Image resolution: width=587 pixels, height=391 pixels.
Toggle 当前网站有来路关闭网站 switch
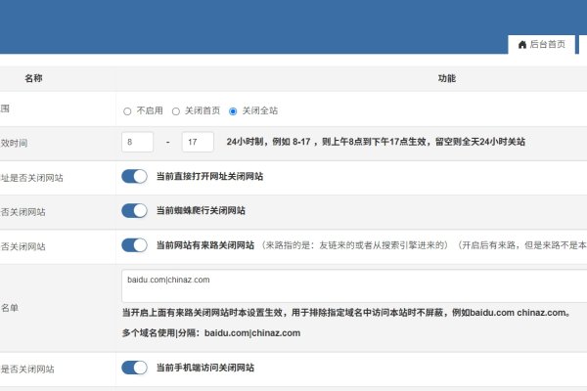(x=134, y=245)
